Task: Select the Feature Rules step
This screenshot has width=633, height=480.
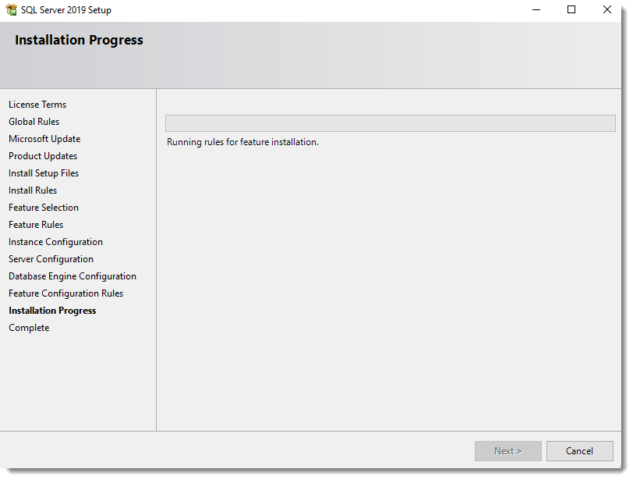Action: pos(36,225)
